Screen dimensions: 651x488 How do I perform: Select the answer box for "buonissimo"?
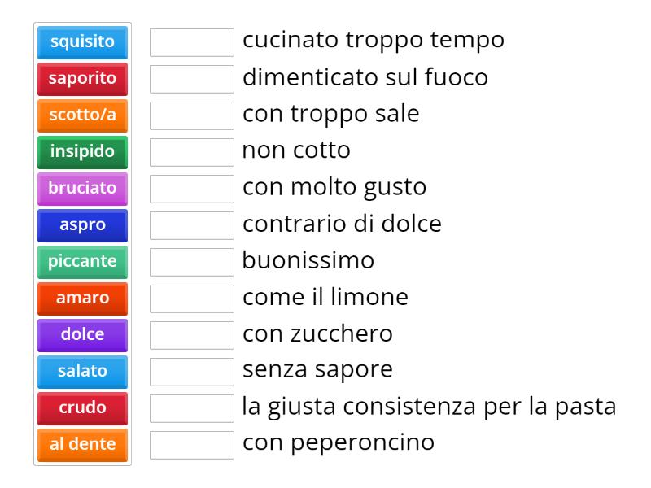pyautogui.click(x=190, y=261)
